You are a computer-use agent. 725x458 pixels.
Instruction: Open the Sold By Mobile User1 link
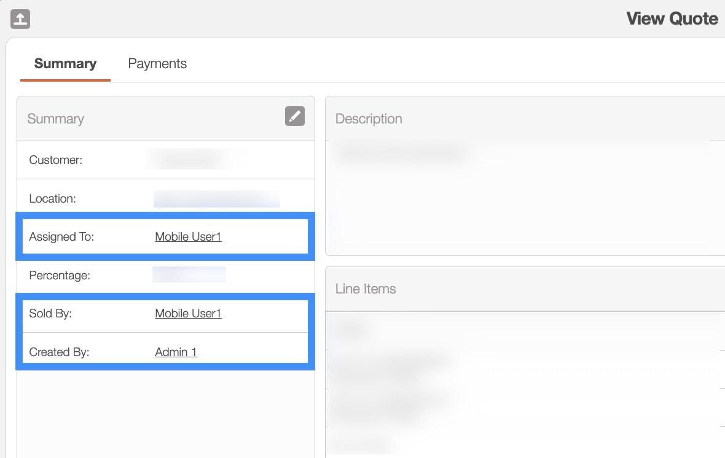coord(188,314)
